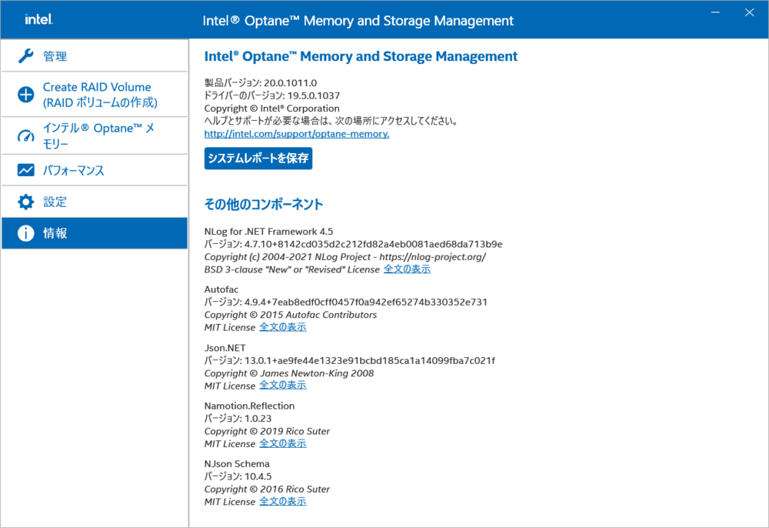The width and height of the screenshot is (769, 528).
Task: Open Create RAID Volume (RAID ボリュームの作成)
Action: pos(95,94)
